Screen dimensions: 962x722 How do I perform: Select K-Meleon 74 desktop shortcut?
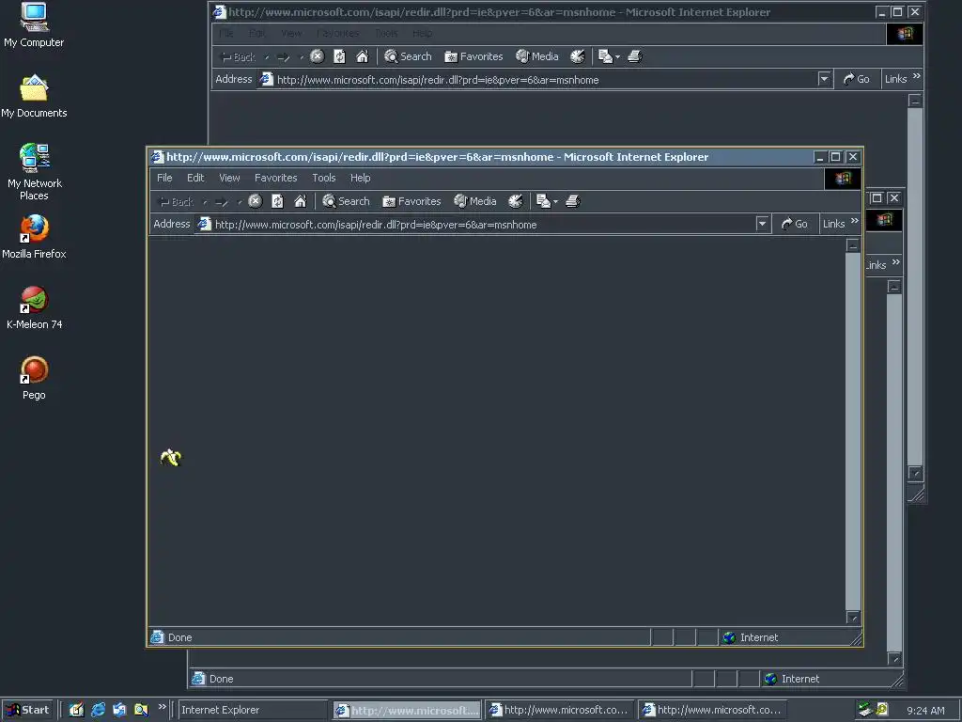click(x=35, y=308)
